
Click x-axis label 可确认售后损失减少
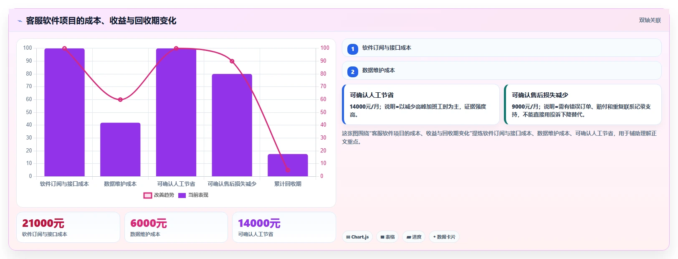click(232, 184)
